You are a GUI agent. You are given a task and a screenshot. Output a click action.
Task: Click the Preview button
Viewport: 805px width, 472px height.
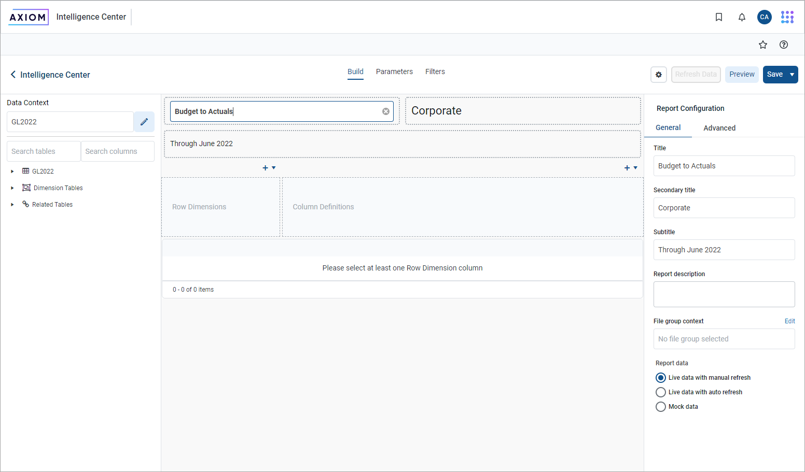[x=742, y=75]
